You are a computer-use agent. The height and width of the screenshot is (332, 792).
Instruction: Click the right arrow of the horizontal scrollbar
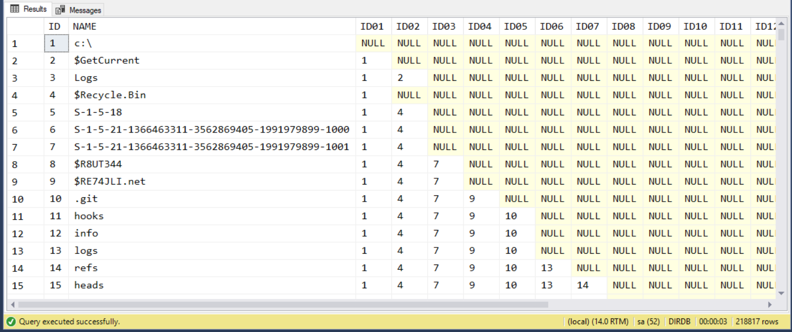[x=769, y=305]
